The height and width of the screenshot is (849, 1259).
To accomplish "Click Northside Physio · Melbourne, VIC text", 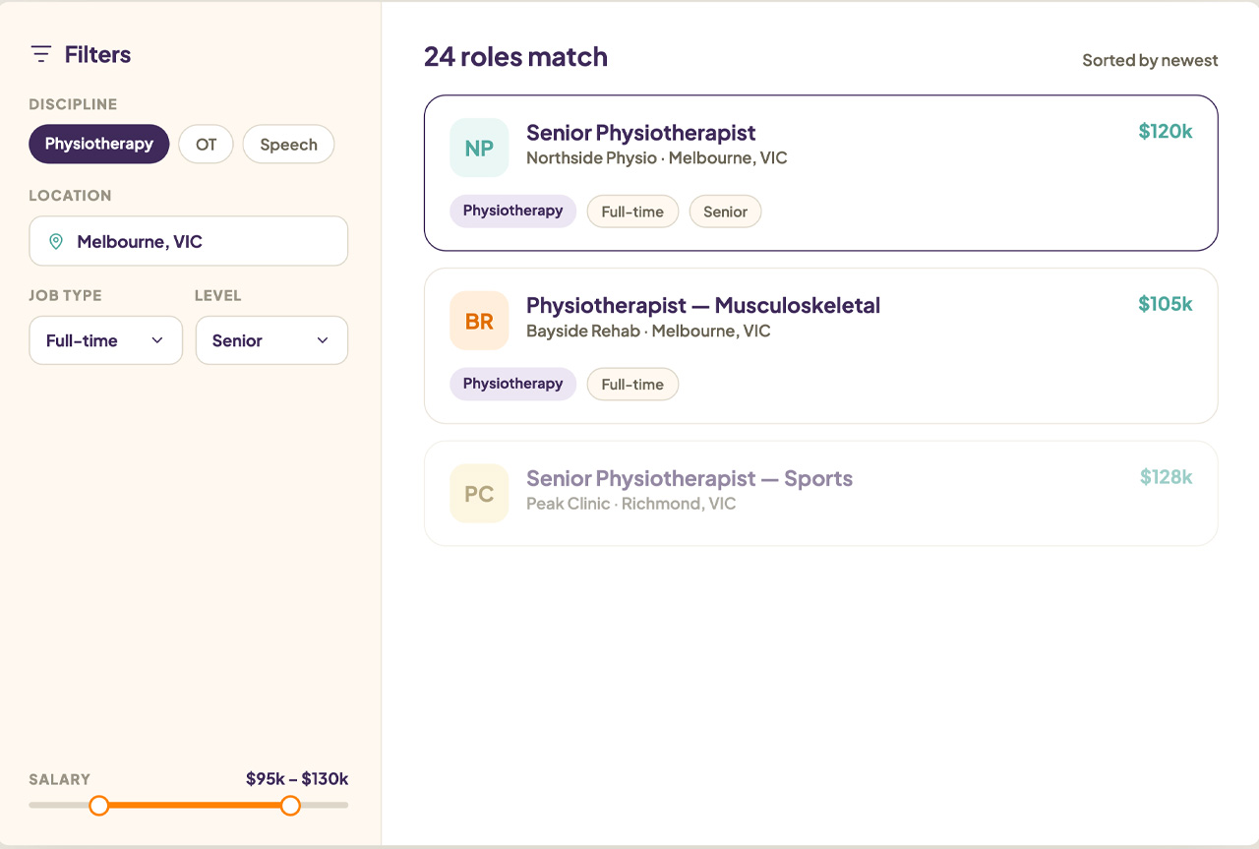I will pyautogui.click(x=657, y=157).
